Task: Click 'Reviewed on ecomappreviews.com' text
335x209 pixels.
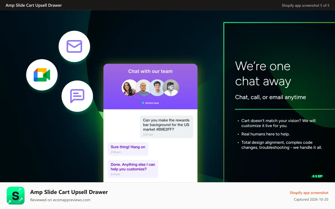Action: click(60, 200)
